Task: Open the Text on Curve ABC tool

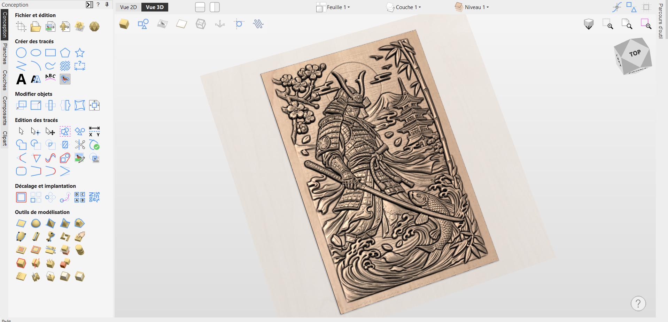Action: pos(51,78)
